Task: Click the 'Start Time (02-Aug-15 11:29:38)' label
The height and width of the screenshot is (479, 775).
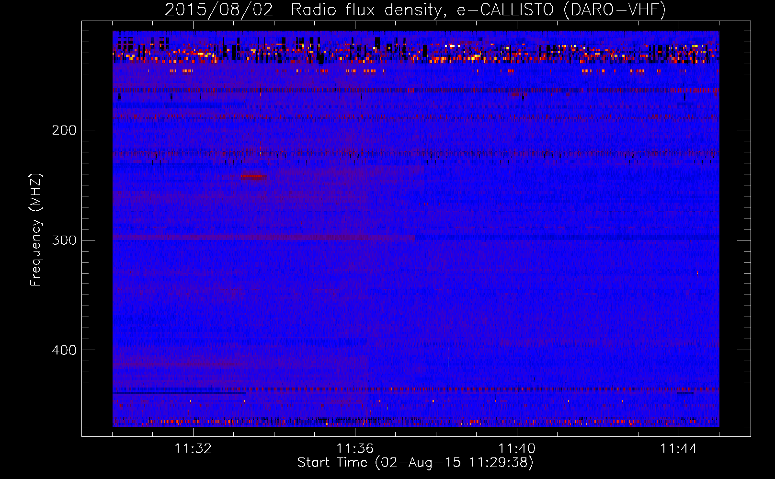Action: [415, 463]
